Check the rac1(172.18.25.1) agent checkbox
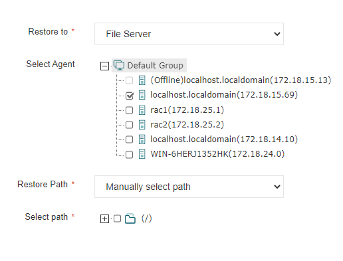 click(x=130, y=110)
